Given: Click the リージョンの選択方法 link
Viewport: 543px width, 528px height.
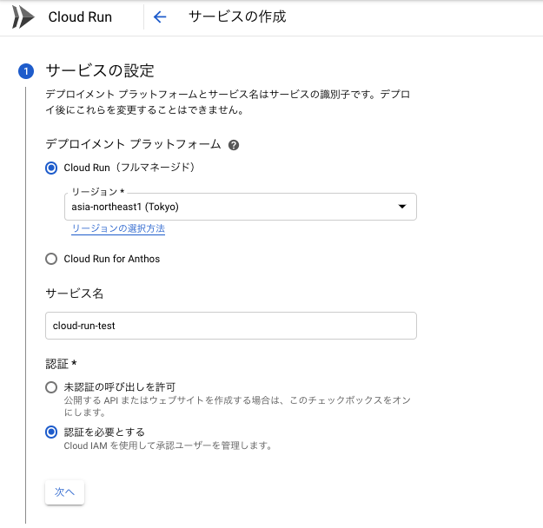Looking at the screenshot, I should coord(118,228).
